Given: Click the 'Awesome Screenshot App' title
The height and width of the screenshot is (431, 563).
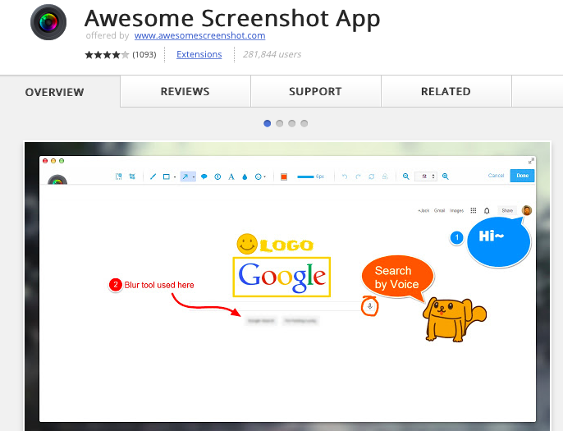Looking at the screenshot, I should pos(232,18).
